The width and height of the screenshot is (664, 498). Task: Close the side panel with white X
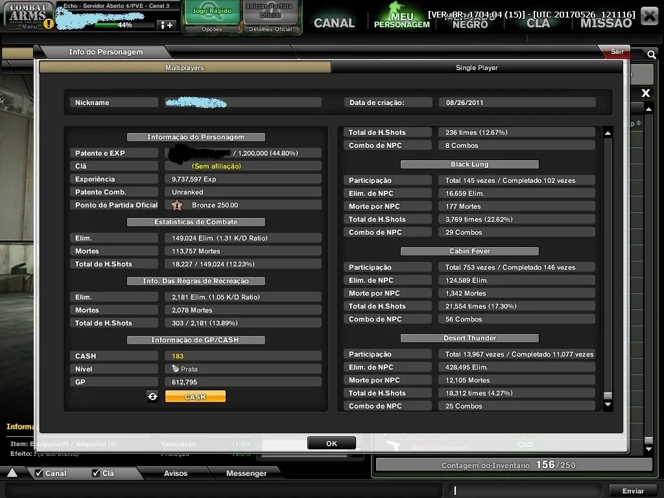[645, 93]
